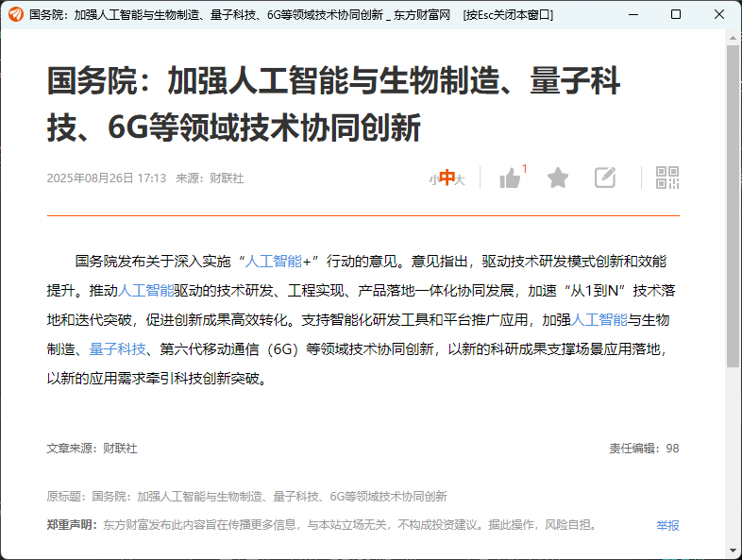Viewport: 742px width, 560px height.
Task: Open 人工智能 link before 与生物
Action: pyautogui.click(x=599, y=320)
